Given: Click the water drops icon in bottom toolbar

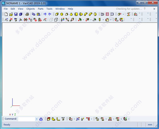Looking at the screenshot, I should click(83, 119).
